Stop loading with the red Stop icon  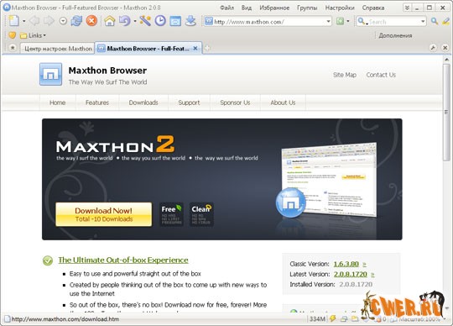(91, 21)
